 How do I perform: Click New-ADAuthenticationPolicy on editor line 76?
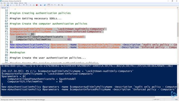(x=30, y=45)
